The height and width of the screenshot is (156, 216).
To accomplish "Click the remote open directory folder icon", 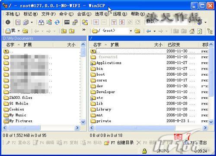I will tap(137, 31).
